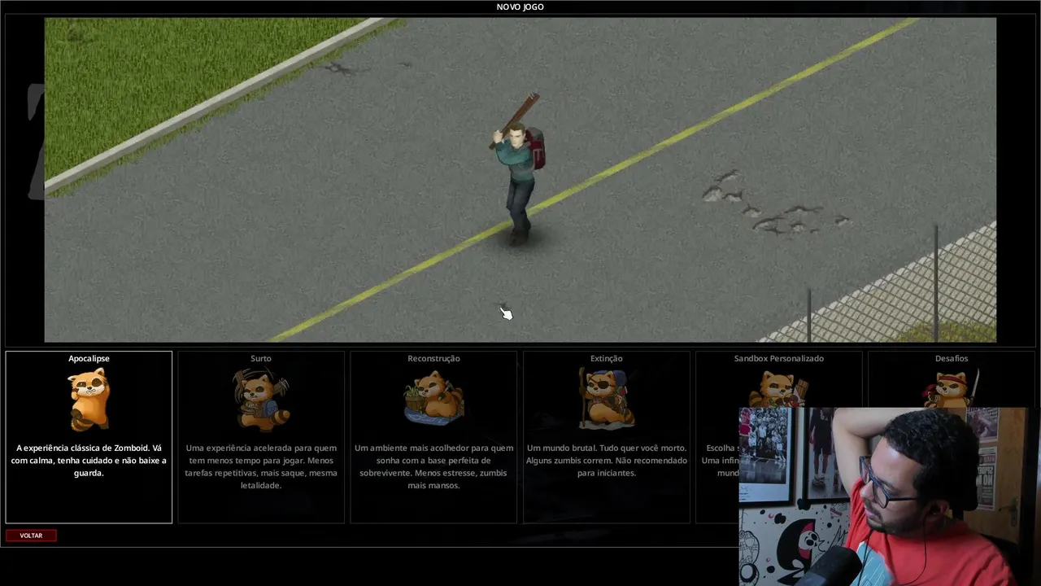This screenshot has height=586, width=1041.
Task: Click the description "Uma experiência acelerada"
Action: pyautogui.click(x=261, y=466)
